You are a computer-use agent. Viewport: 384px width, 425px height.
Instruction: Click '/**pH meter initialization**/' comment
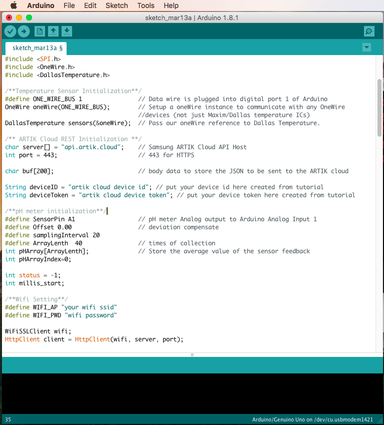pos(56,211)
